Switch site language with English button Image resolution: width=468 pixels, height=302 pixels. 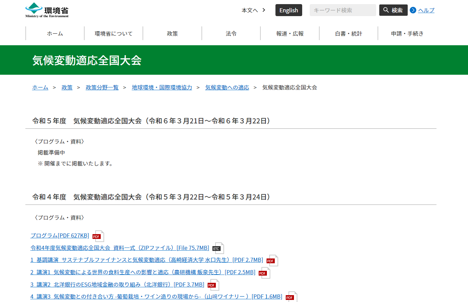(x=288, y=10)
